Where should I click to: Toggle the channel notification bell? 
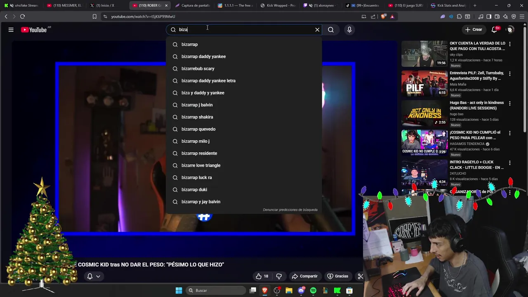[90, 276]
